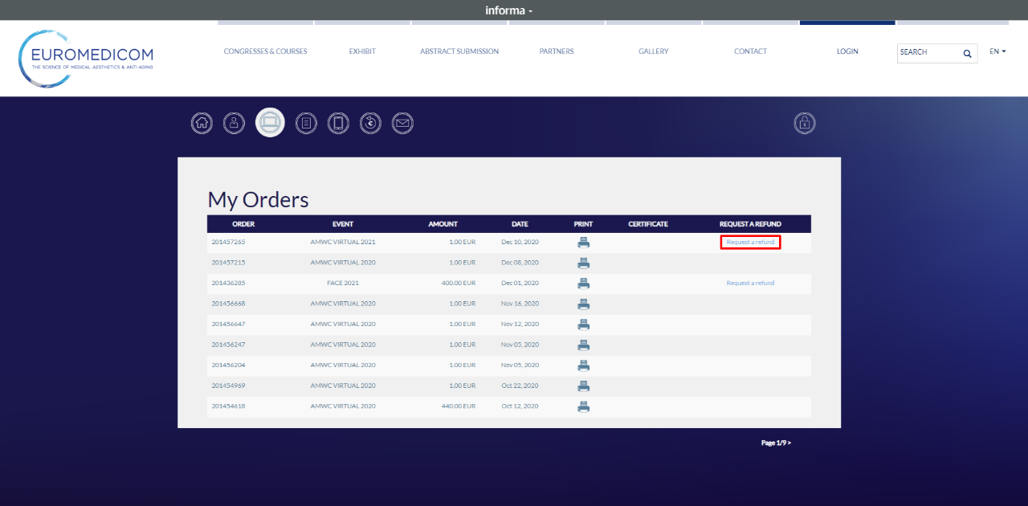Expand the EN language dropdown
The height and width of the screenshot is (506, 1028).
[997, 51]
